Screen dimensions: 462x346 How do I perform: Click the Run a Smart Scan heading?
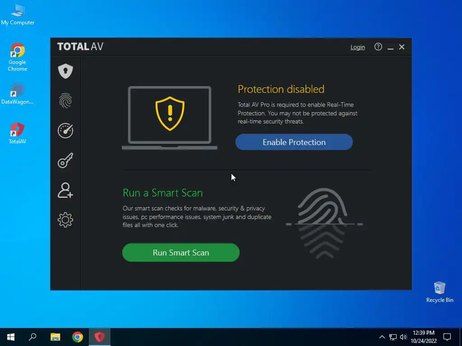162,193
